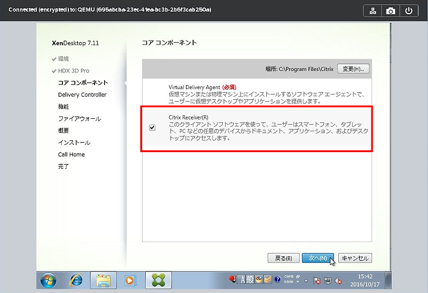
Task: Click the IME input mode 'A' indicator
Action: tap(241, 279)
